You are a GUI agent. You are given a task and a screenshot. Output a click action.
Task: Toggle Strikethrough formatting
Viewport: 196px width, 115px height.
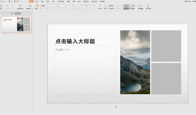tap(56, 9)
